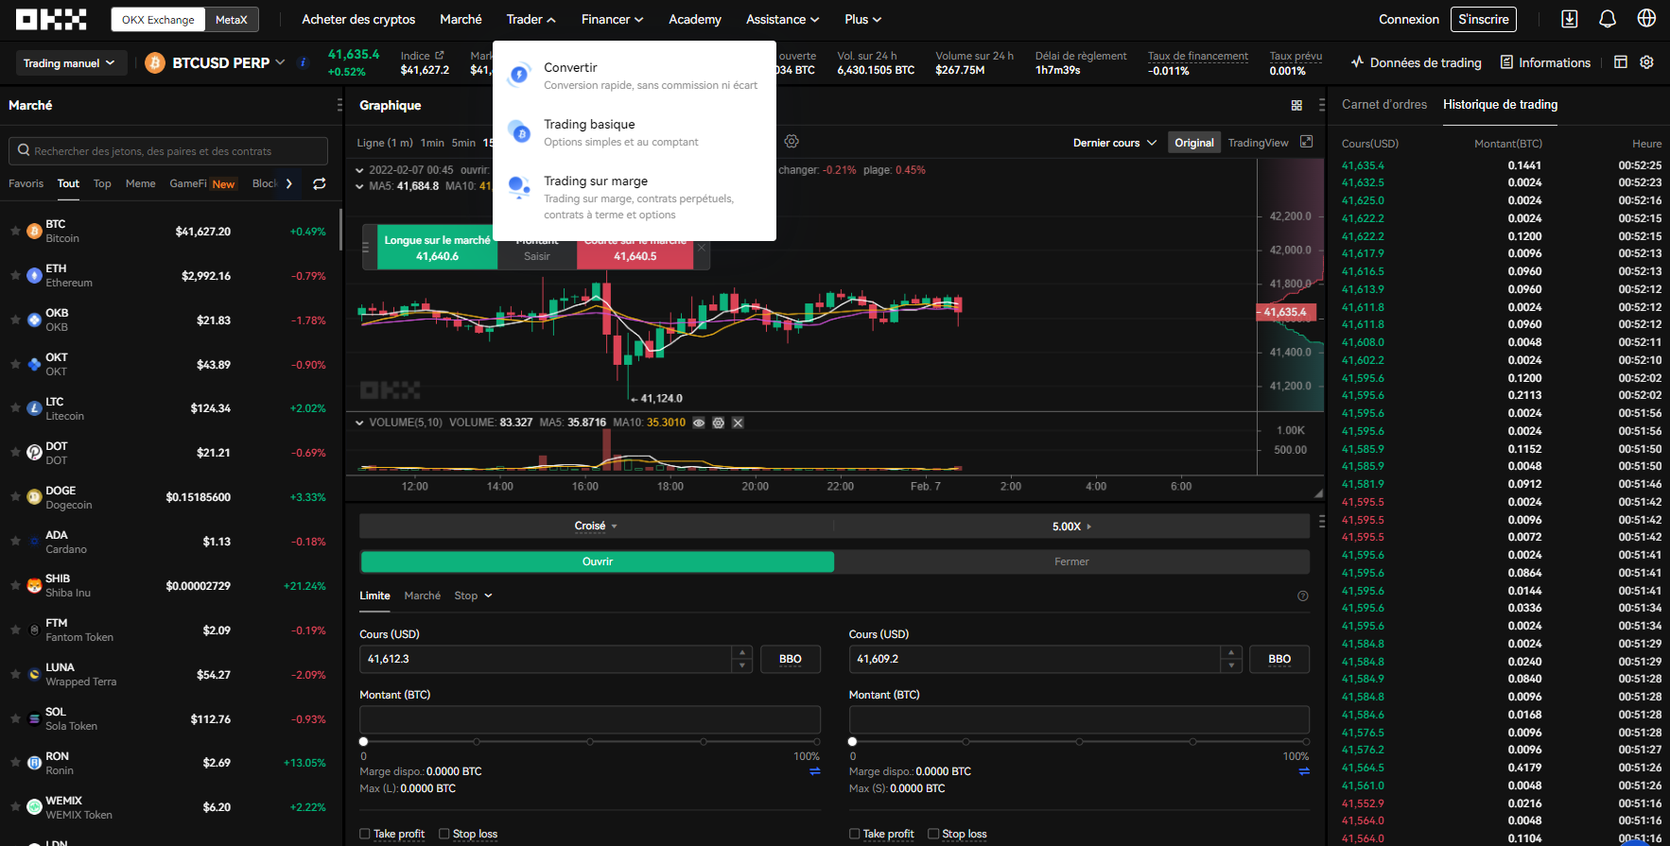Open the app download icon

tap(1569, 19)
